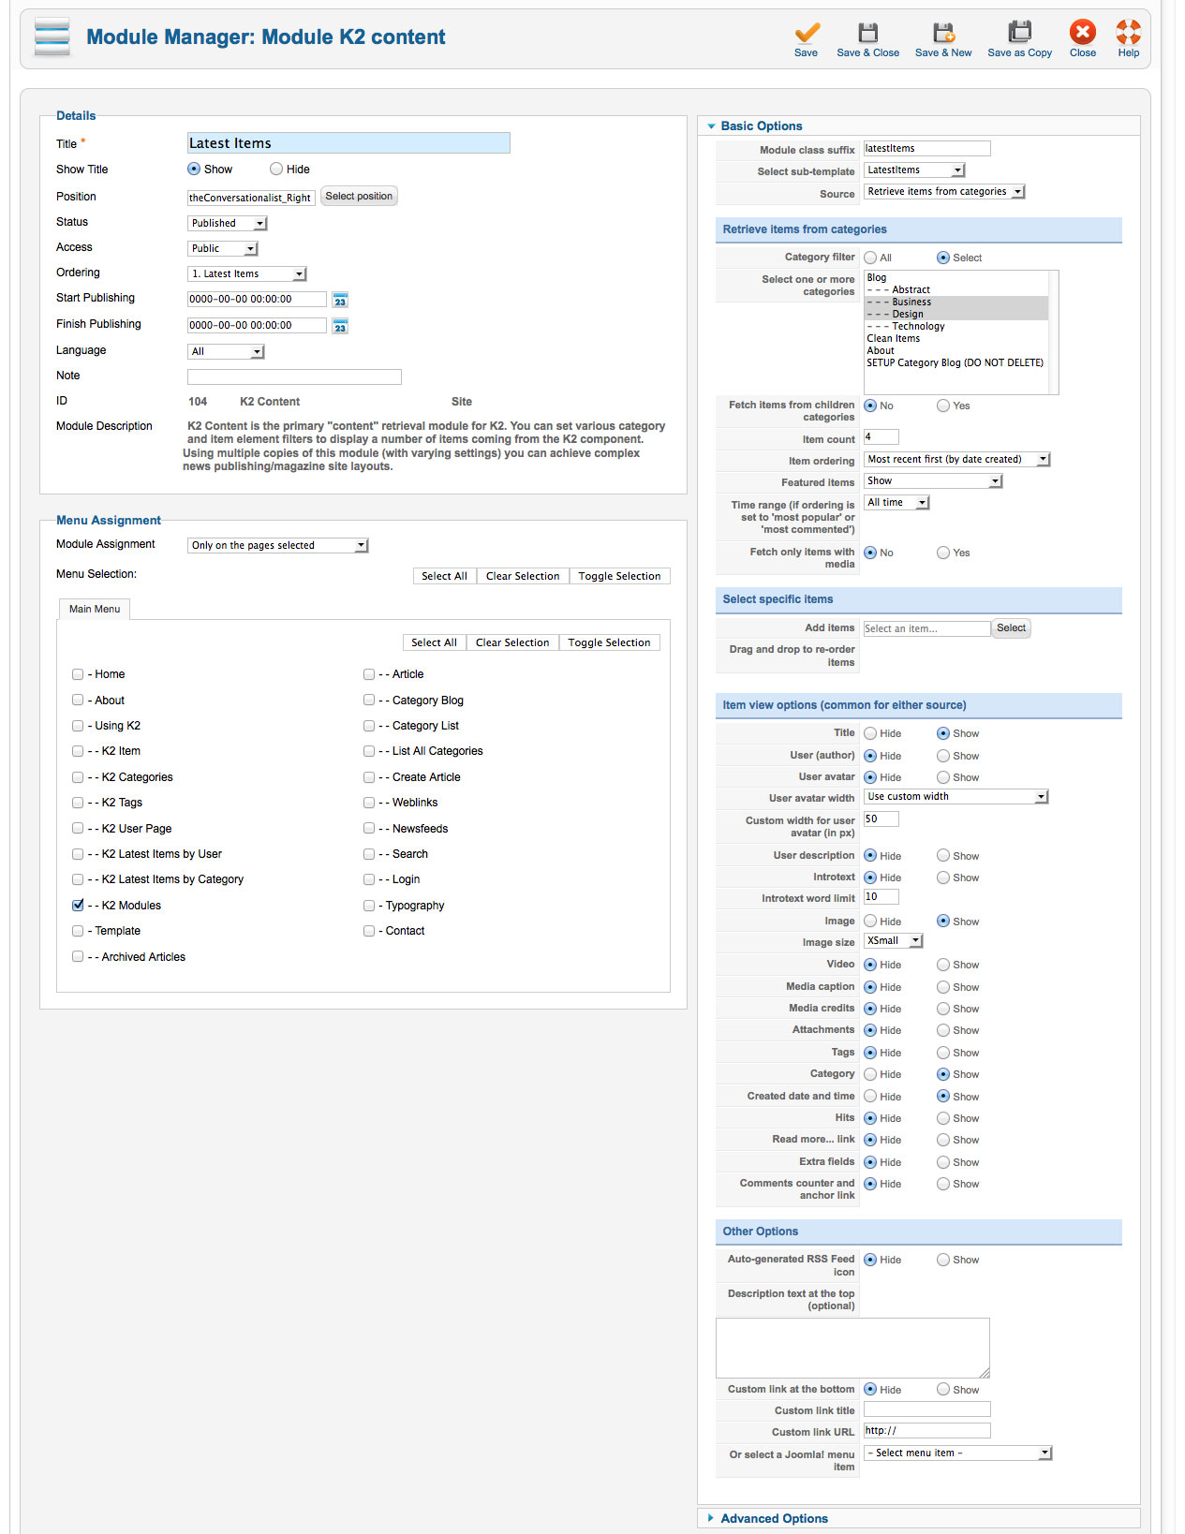This screenshot has height=1534, width=1185.
Task: Select Show for Auto-generated RSS Feed icon
Action: click(x=943, y=1260)
